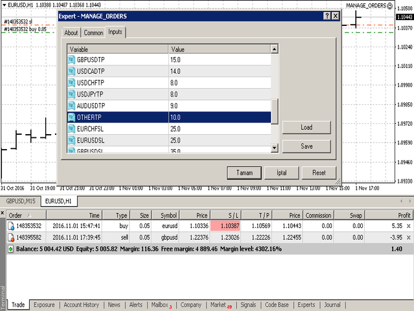Click the Save button
This screenshot has width=414, height=311.
coord(306,146)
